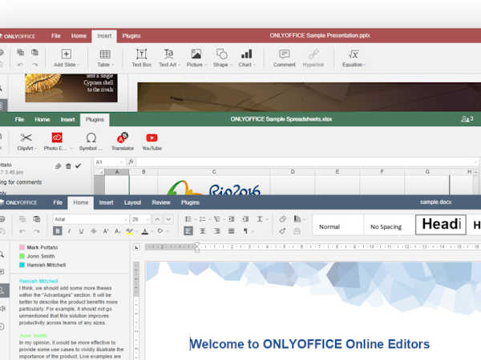Increase font size in document editor

click(157, 219)
